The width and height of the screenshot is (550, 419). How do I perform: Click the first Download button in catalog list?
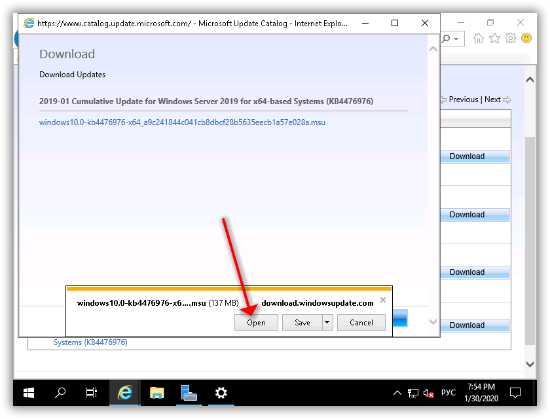coord(475,156)
